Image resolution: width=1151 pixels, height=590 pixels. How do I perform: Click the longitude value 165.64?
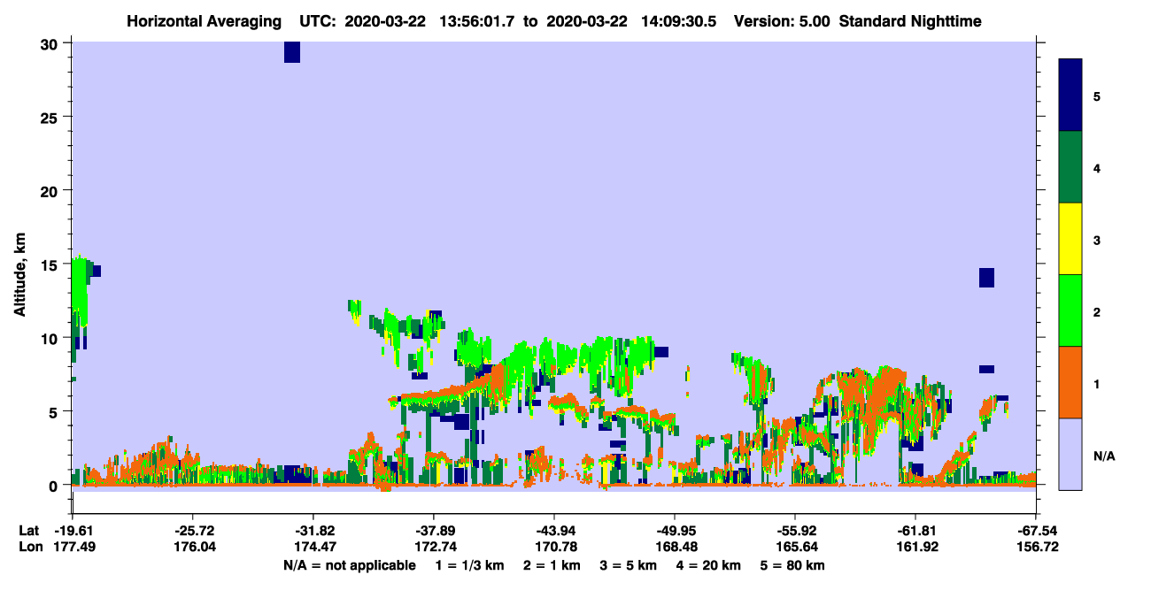pos(795,547)
